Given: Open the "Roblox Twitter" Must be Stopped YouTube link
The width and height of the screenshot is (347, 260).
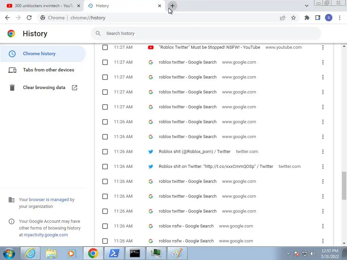Looking at the screenshot, I should (209, 47).
